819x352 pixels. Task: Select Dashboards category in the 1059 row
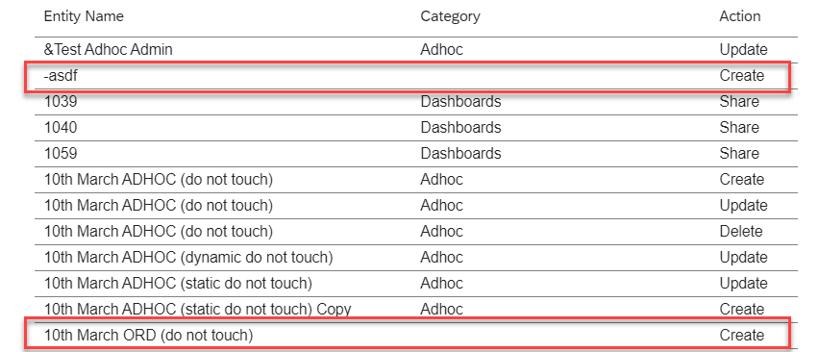click(x=460, y=154)
